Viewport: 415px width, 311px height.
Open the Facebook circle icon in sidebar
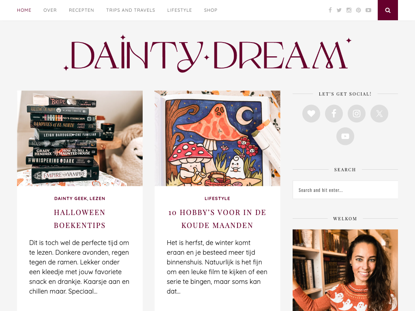pos(334,113)
